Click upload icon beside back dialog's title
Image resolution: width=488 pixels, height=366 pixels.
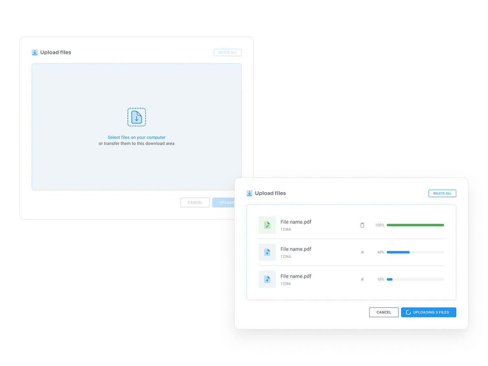coord(35,52)
